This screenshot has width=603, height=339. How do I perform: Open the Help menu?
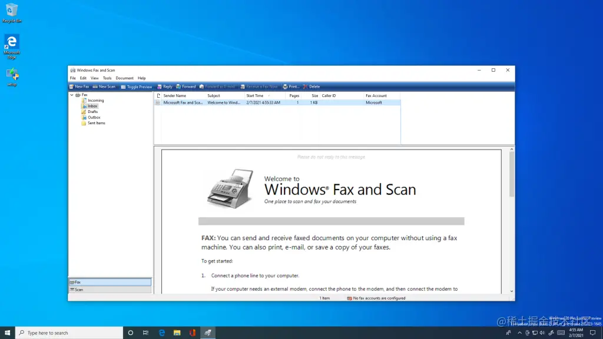[142, 78]
